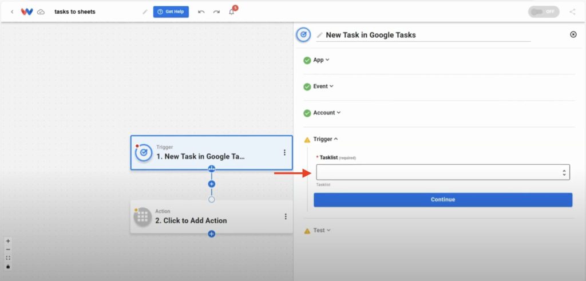Image resolution: width=586 pixels, height=281 pixels.
Task: Share the workflow
Action: pyautogui.click(x=572, y=11)
